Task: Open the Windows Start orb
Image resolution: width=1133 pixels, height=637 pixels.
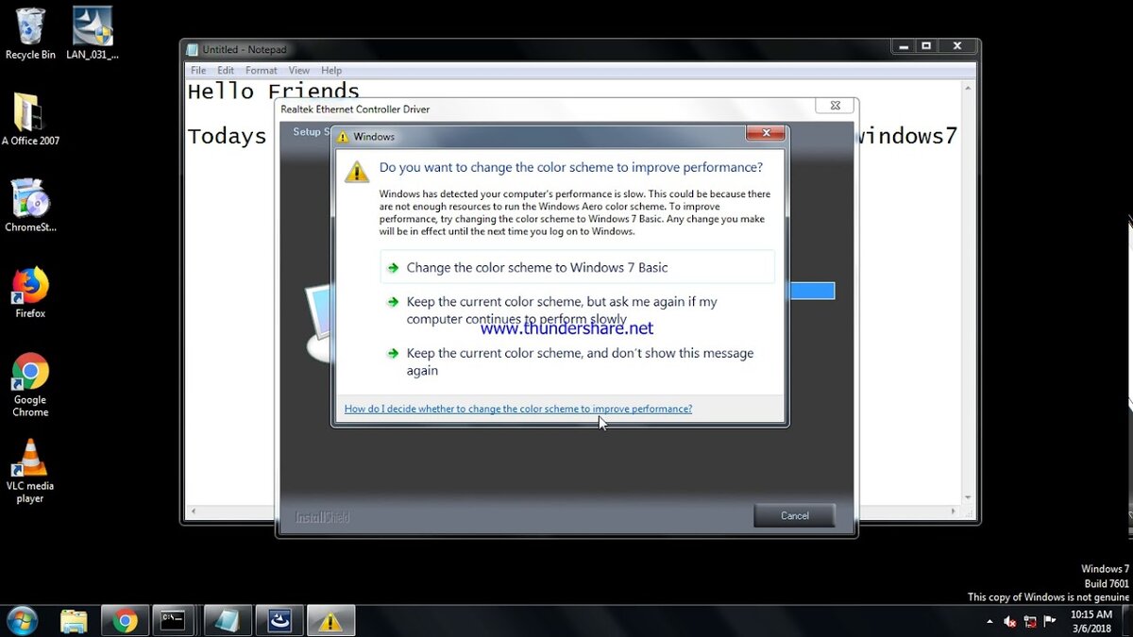Action: click(x=22, y=621)
